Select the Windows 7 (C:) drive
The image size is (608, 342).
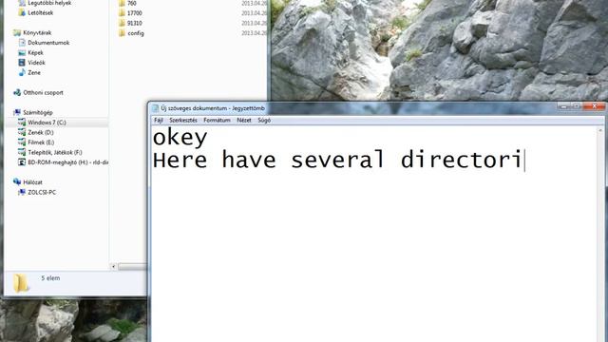coord(47,123)
